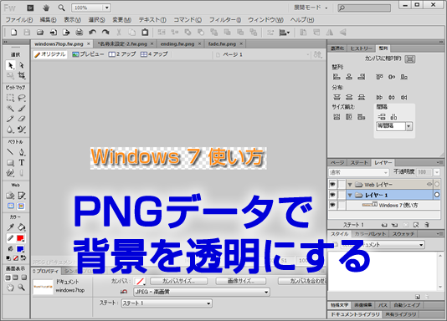447x321 pixels.
Task: Click the Paste clipboard toolbar icon
Action: 145,33
